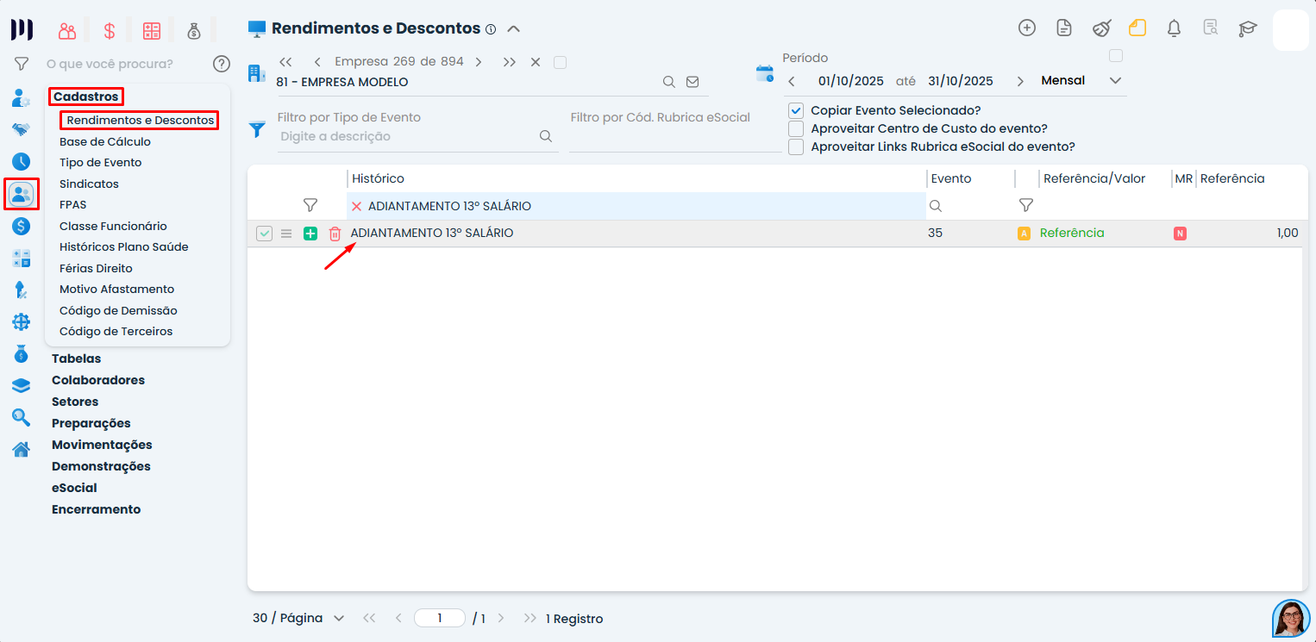This screenshot has height=642, width=1316.
Task: Open the calculator grid module in top bar
Action: tap(152, 31)
